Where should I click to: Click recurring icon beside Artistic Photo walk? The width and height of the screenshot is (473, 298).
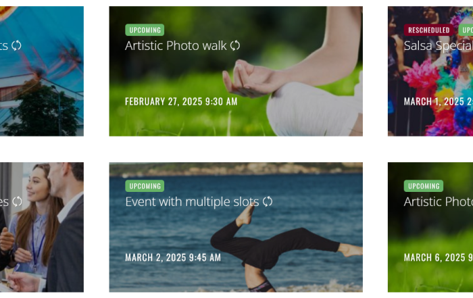235,45
